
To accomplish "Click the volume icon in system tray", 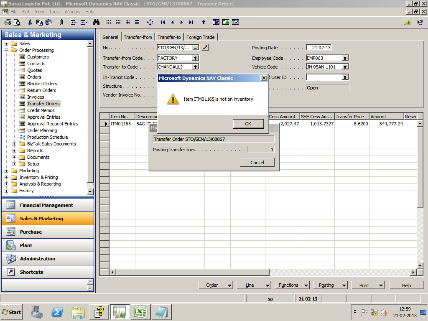I will pyautogui.click(x=384, y=312).
